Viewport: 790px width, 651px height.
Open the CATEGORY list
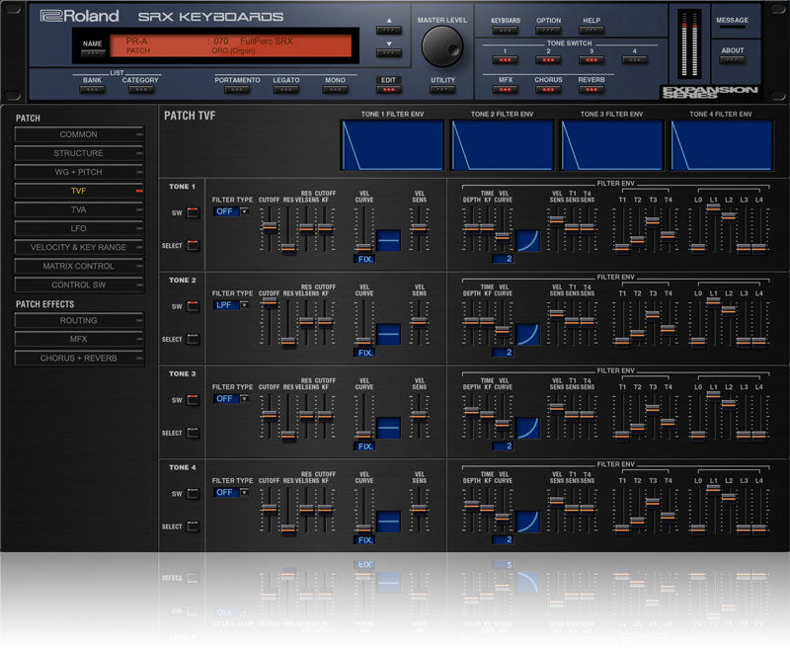click(140, 90)
